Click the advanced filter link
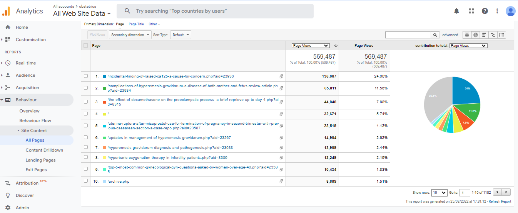 pyautogui.click(x=450, y=35)
